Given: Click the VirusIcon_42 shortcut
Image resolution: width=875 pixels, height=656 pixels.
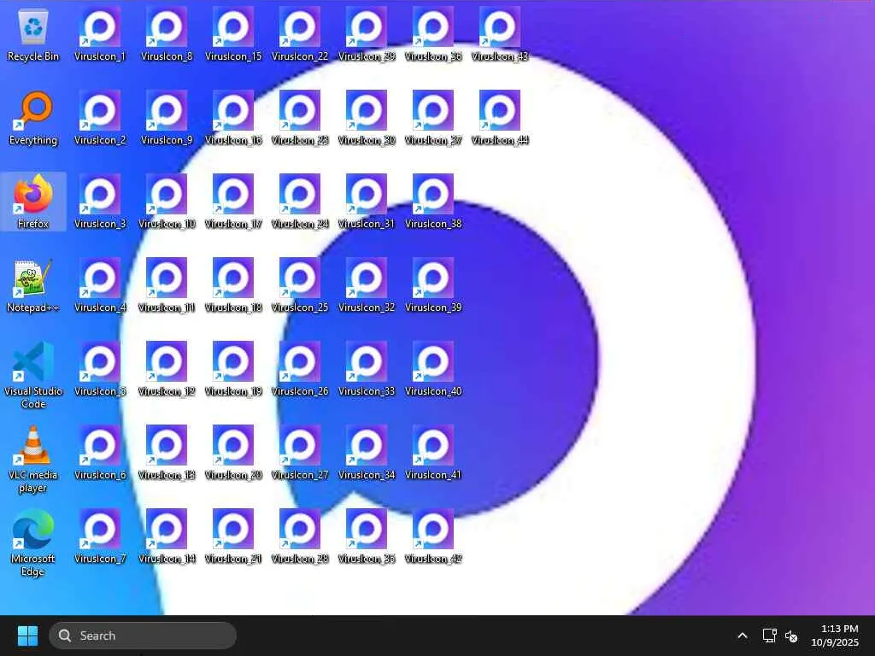Looking at the screenshot, I should [x=433, y=536].
